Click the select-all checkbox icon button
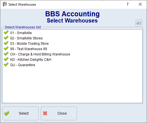This screenshot has height=123, width=147. point(139,23)
